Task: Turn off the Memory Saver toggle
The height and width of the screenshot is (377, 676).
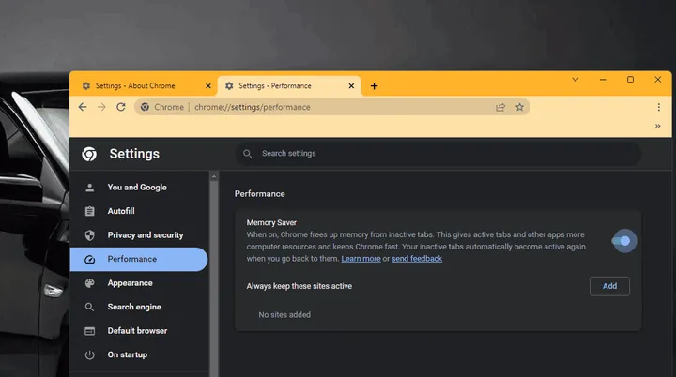Action: [622, 241]
